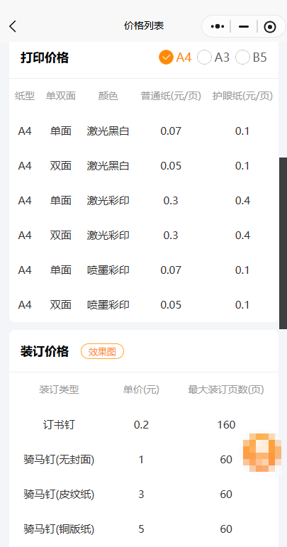
Task: Click the 160 max pages value
Action: 226,425
